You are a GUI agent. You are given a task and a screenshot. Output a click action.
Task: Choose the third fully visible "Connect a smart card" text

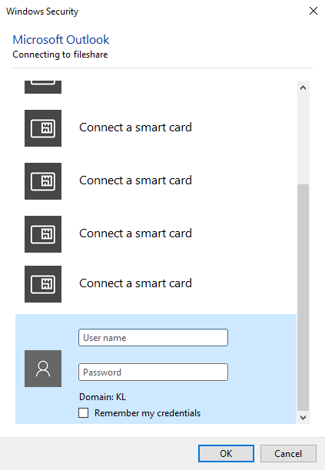tap(135, 233)
